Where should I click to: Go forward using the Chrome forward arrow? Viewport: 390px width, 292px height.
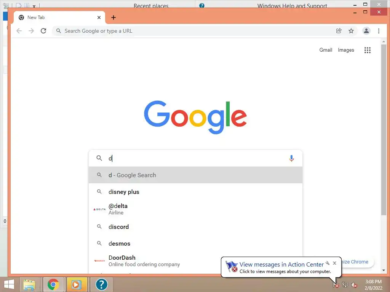[31, 31]
